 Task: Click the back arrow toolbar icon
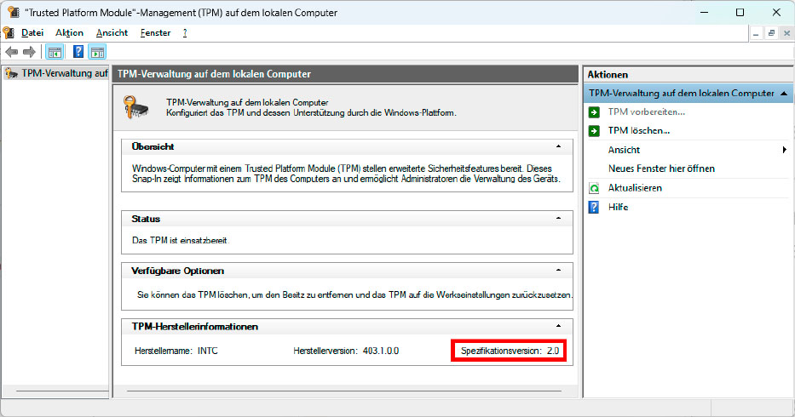pos(11,52)
